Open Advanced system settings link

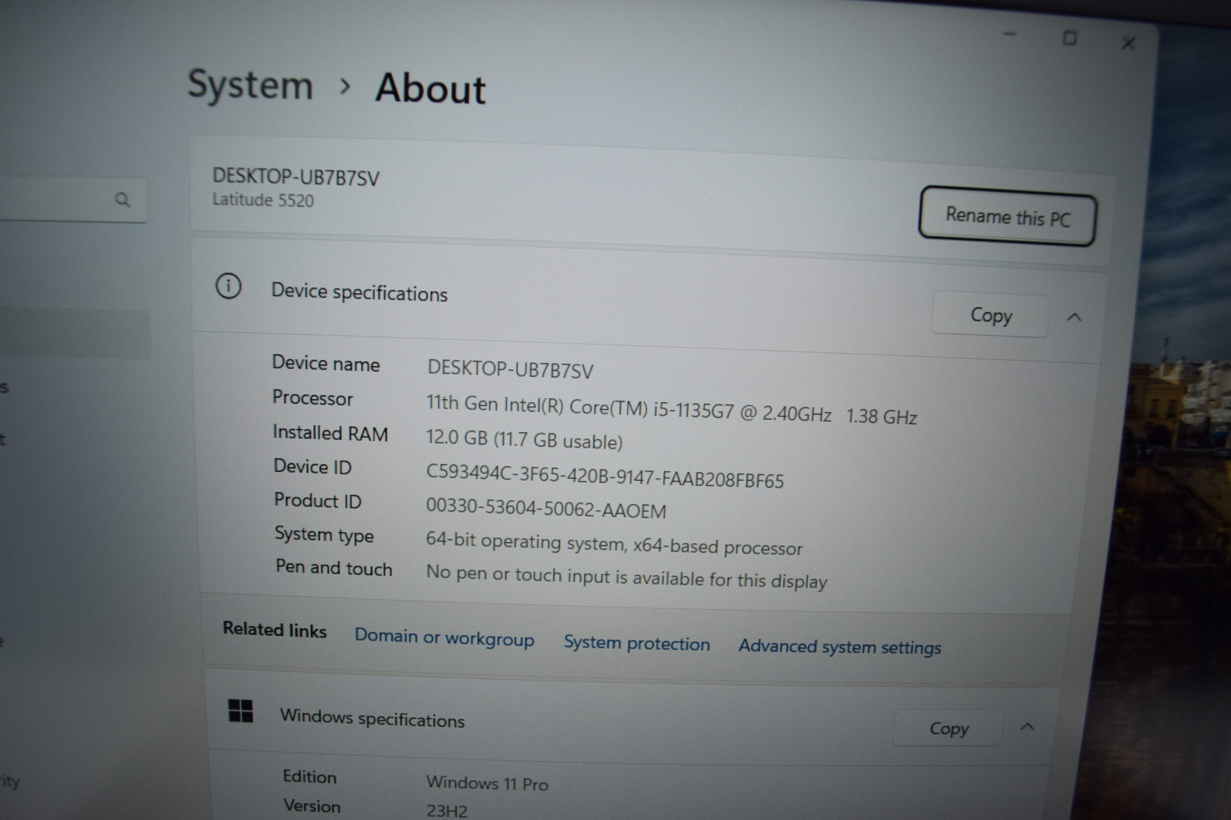pyautogui.click(x=840, y=648)
